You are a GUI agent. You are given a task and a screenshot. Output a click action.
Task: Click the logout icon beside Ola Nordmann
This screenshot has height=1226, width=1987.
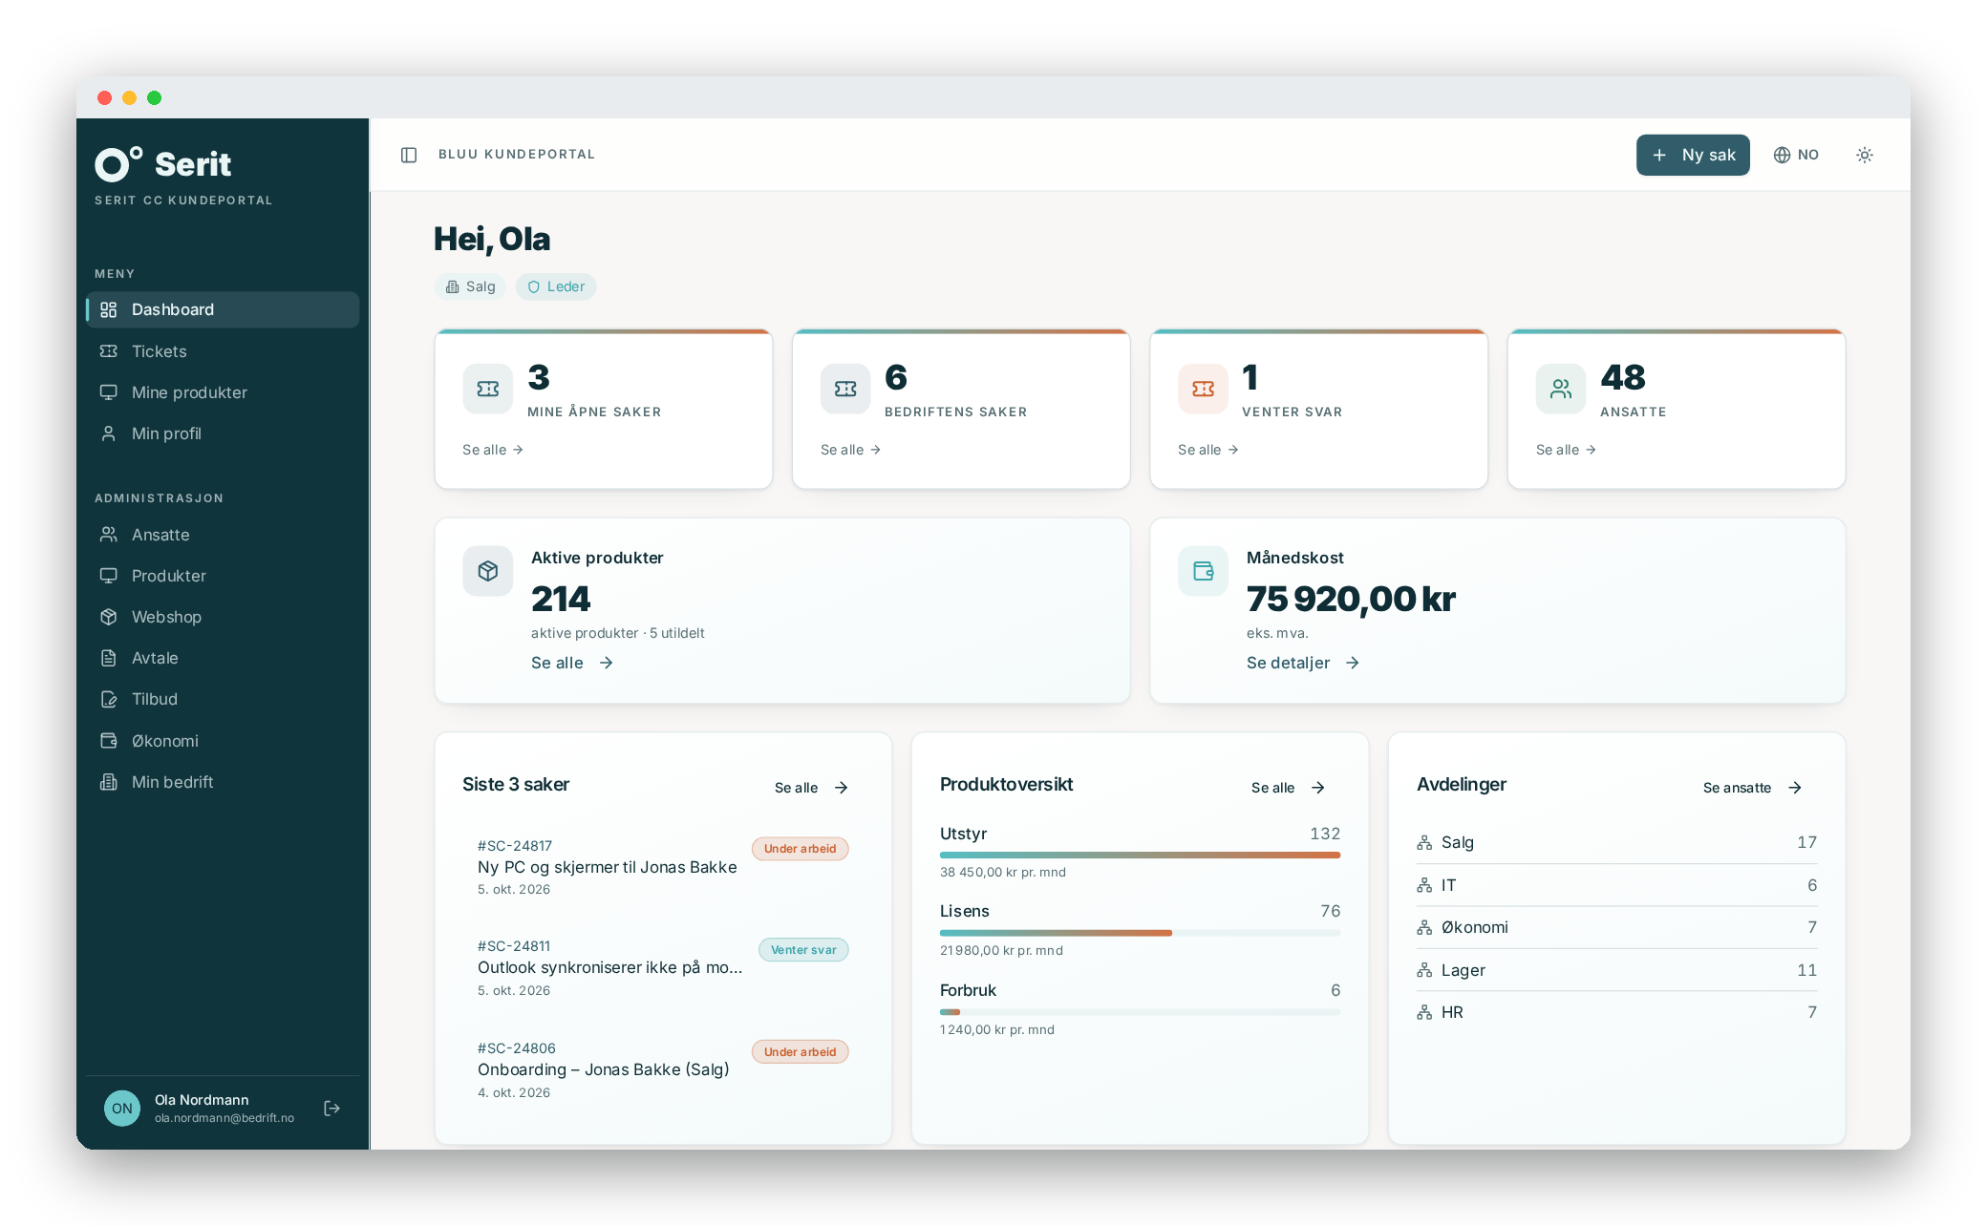pos(332,1108)
